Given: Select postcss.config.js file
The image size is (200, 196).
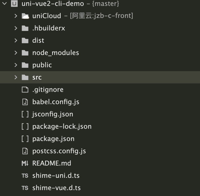Looking at the screenshot, I should click(x=59, y=151).
